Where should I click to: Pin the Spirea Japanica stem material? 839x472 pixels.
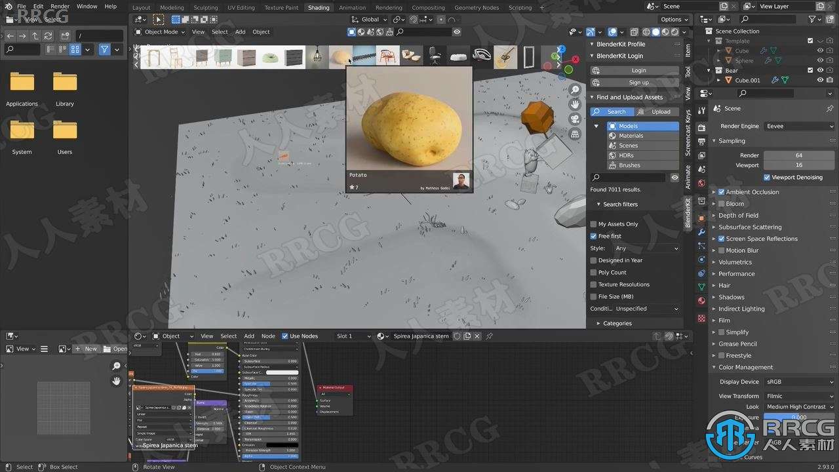(489, 336)
